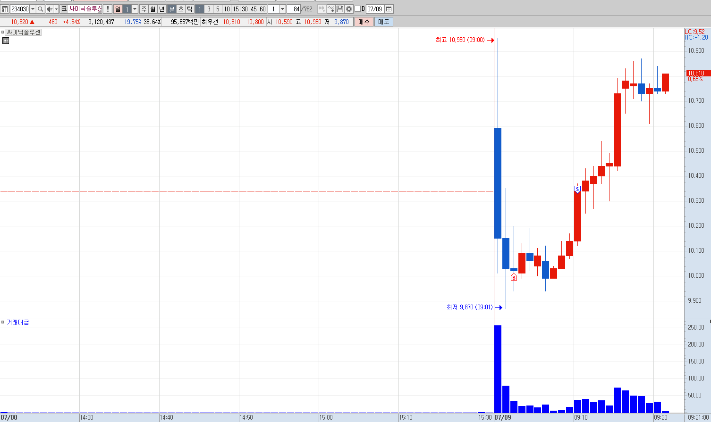Click the add candle/indicator icon
Image resolution: width=711 pixels, height=422 pixels.
(x=322, y=9)
